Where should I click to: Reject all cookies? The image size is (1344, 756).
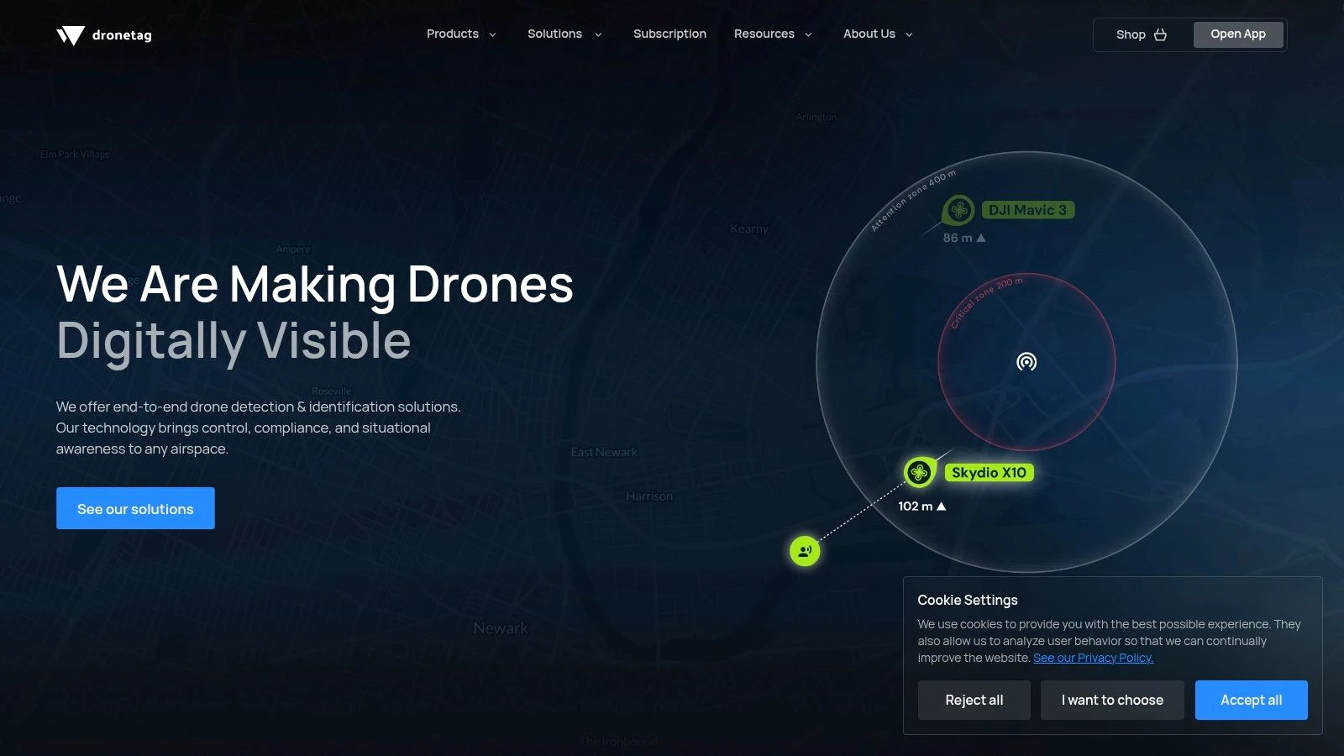pos(974,700)
